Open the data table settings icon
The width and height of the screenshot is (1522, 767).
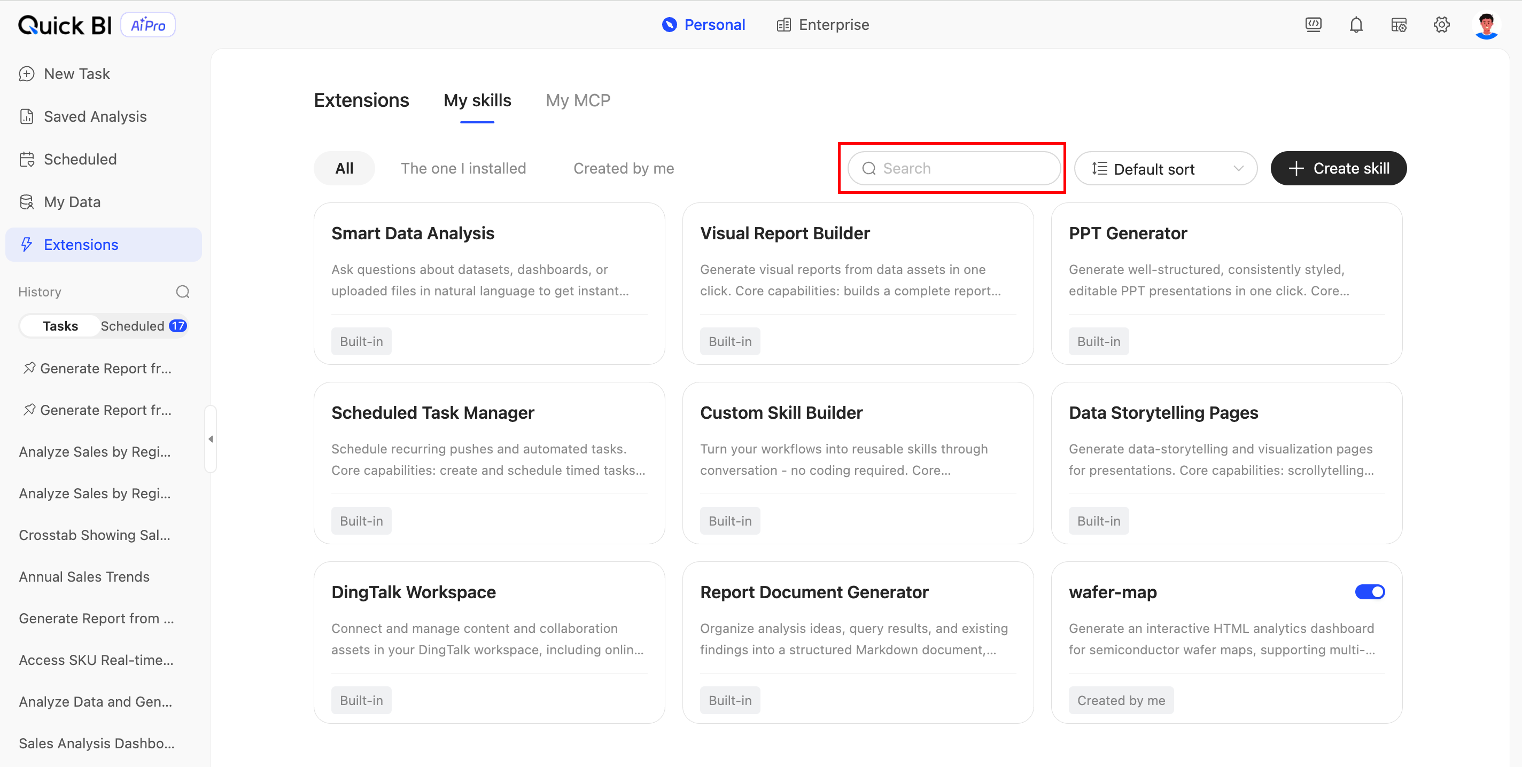click(x=1399, y=25)
